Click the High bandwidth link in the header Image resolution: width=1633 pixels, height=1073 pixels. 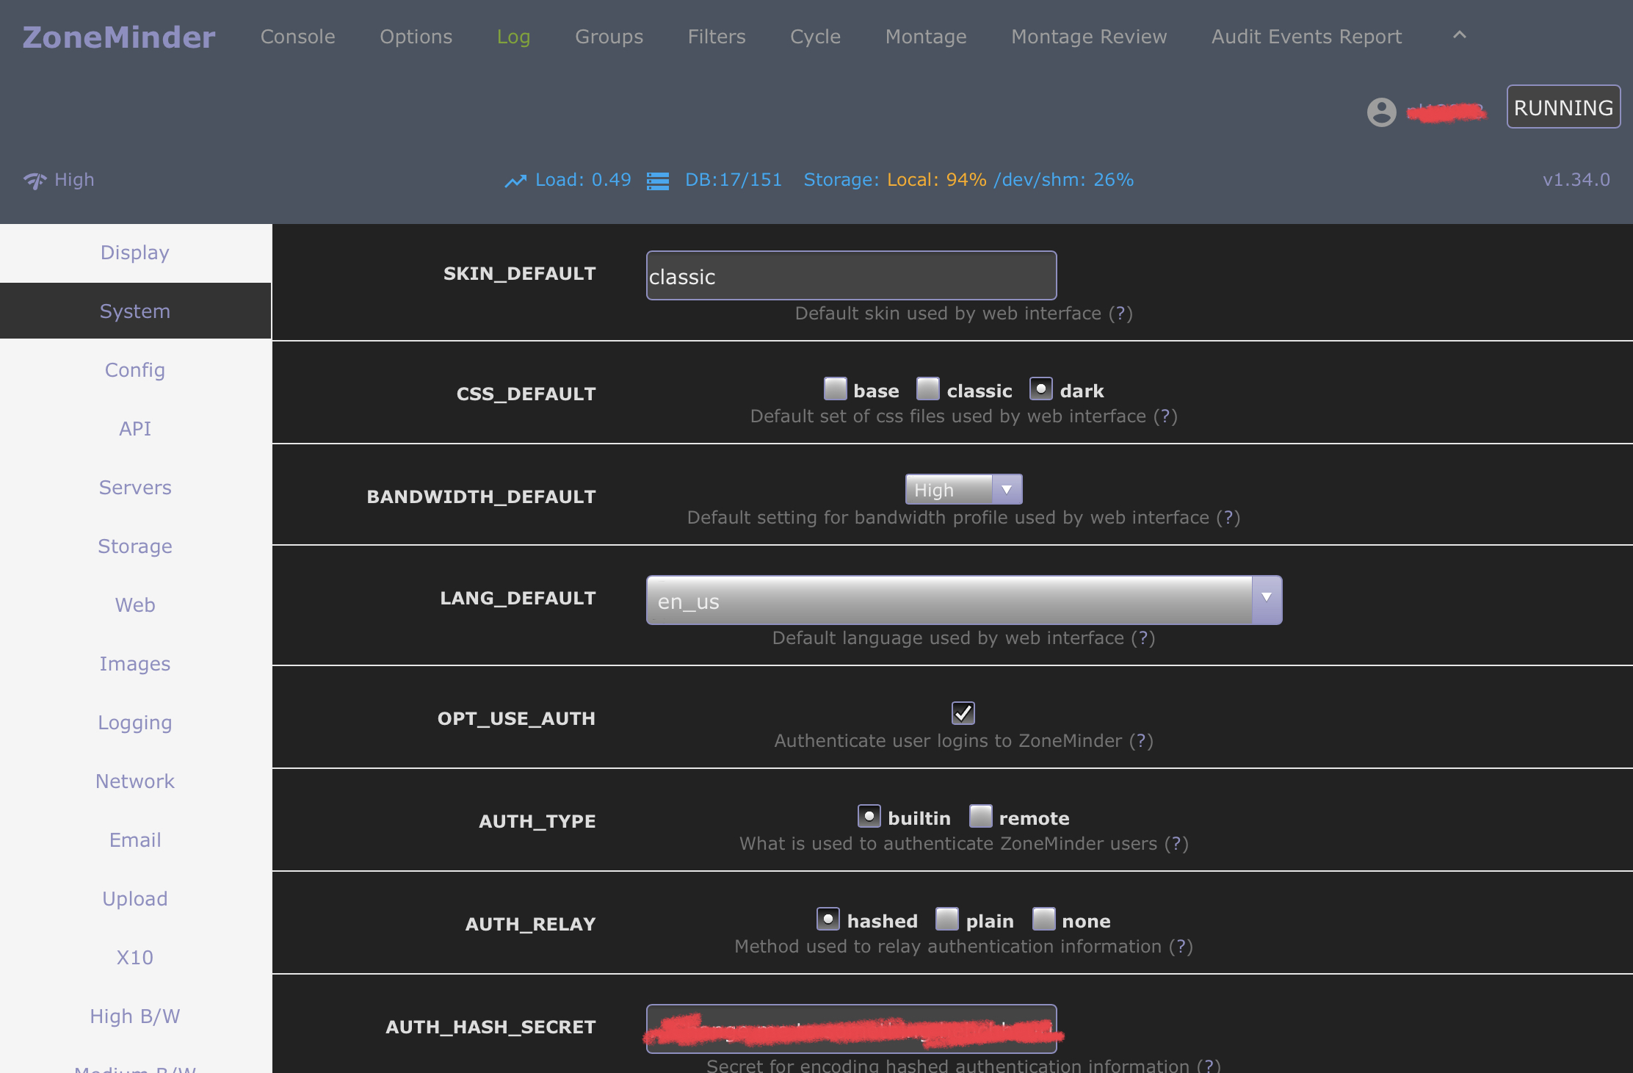pyautogui.click(x=74, y=180)
